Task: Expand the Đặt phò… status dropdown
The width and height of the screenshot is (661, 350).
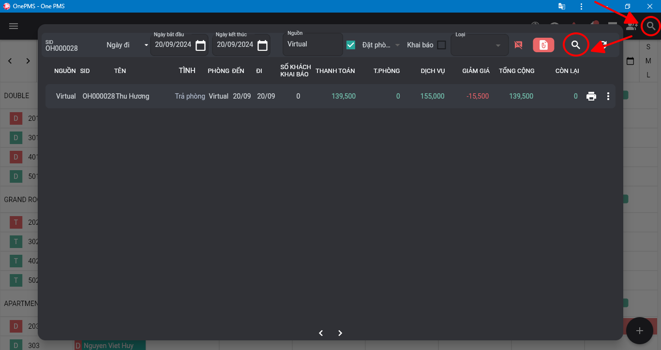Action: tap(381, 45)
